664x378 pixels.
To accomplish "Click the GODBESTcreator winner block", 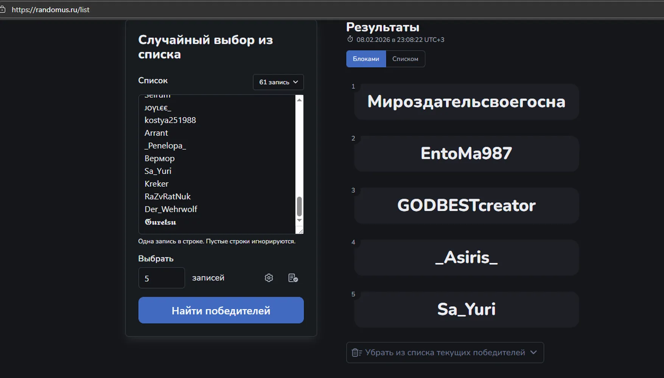I will click(467, 206).
